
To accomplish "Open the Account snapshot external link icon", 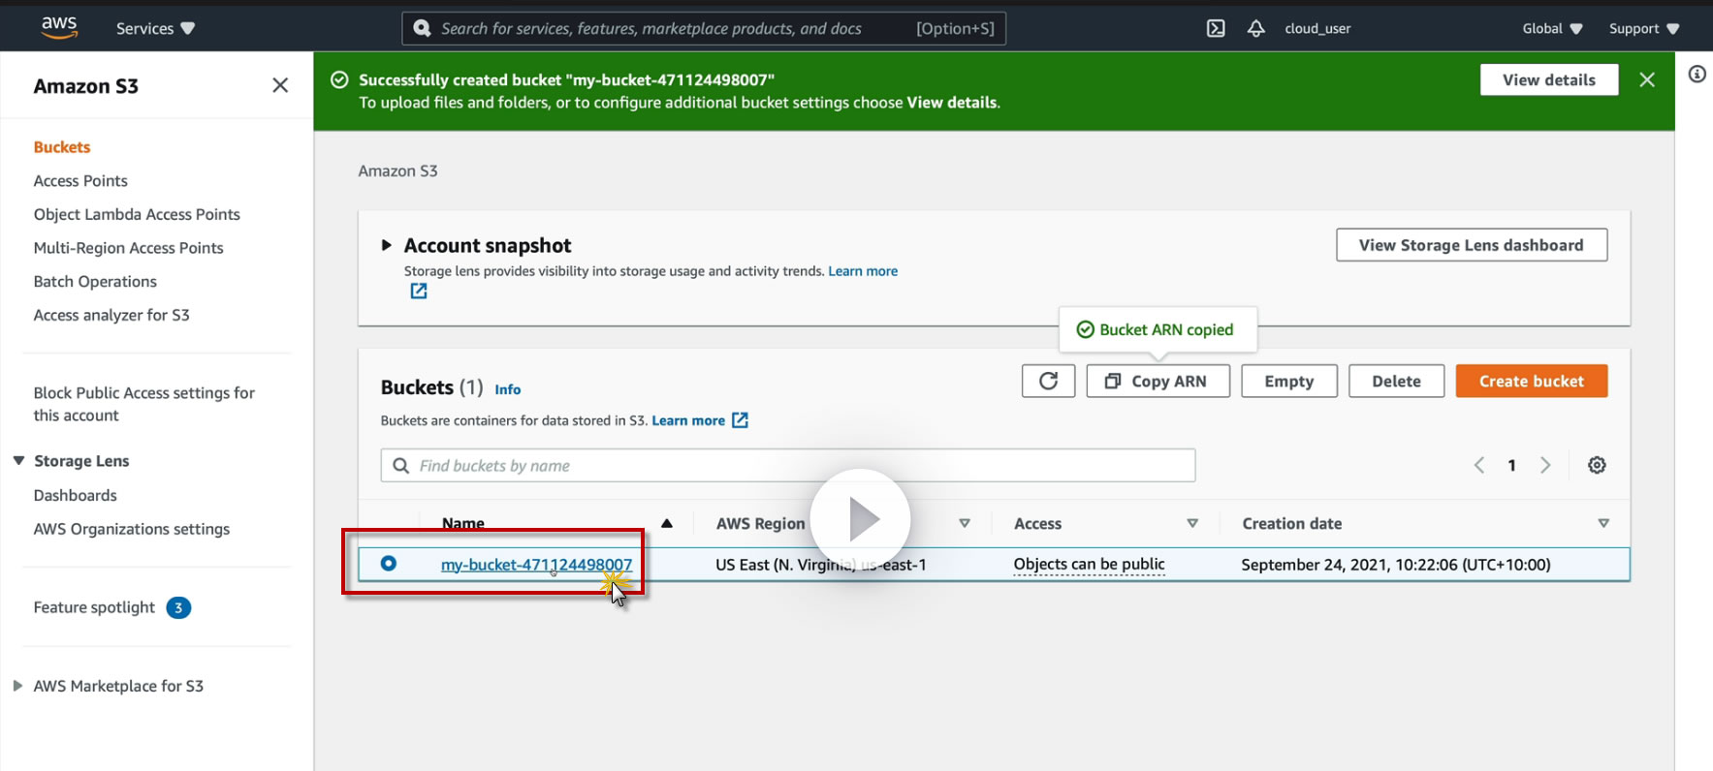I will [419, 291].
